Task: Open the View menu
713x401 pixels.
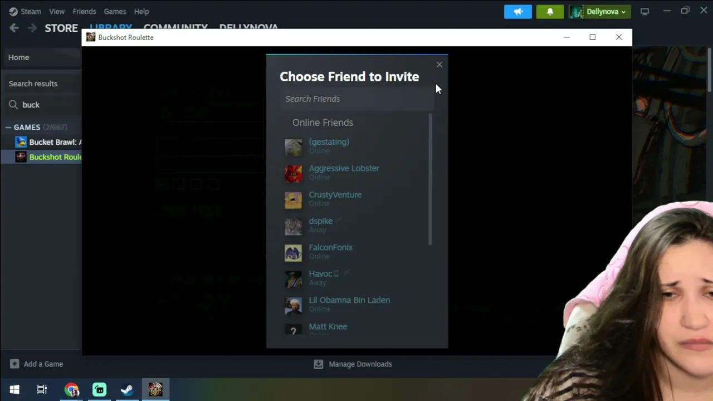Action: point(57,11)
